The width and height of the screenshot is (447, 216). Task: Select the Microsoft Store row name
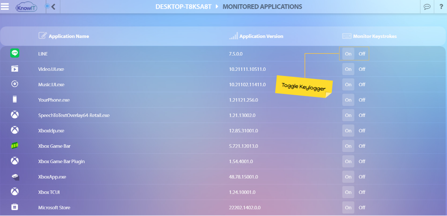[x=54, y=207]
